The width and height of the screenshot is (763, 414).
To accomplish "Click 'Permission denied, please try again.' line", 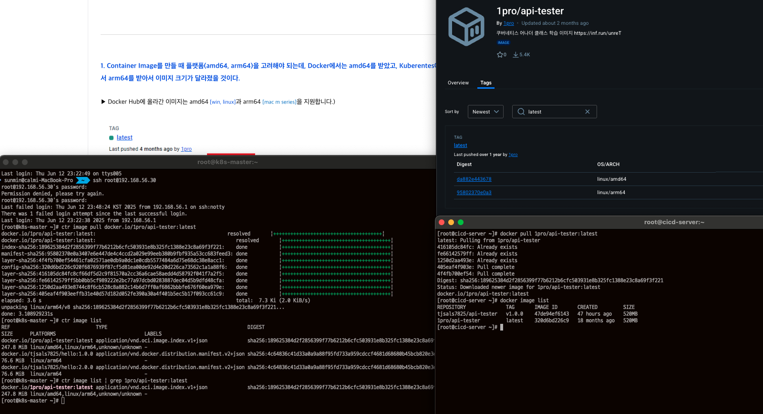I will coord(52,194).
